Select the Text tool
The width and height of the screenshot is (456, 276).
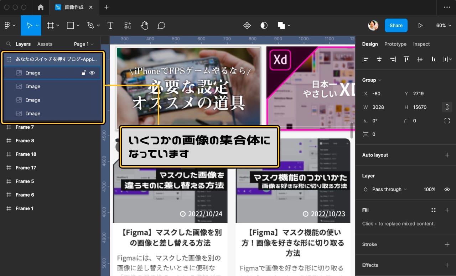pyautogui.click(x=110, y=26)
